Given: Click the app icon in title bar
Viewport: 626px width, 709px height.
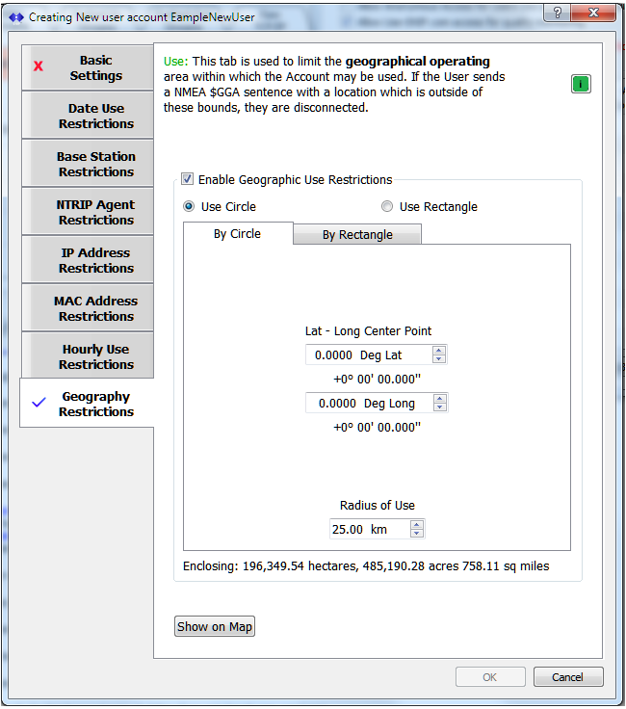Looking at the screenshot, I should 15,17.
